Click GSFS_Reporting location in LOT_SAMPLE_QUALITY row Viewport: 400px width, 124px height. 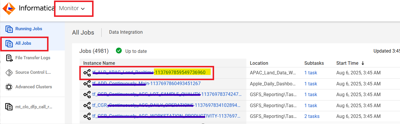pyautogui.click(x=273, y=94)
